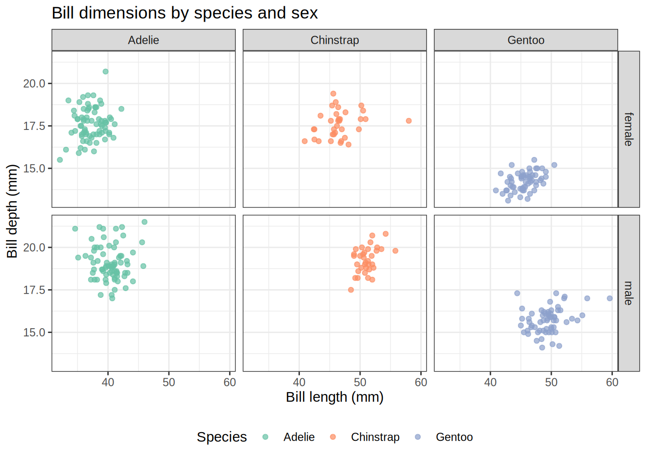Click the 'Bill depth (mm)' axis title
This screenshot has height=462, width=647.
[12, 211]
